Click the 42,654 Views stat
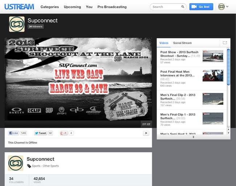Image resolution: width=236 pixels, height=186 pixels. [x=39, y=180]
